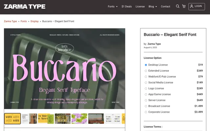Select the Desktop License option

point(146,65)
